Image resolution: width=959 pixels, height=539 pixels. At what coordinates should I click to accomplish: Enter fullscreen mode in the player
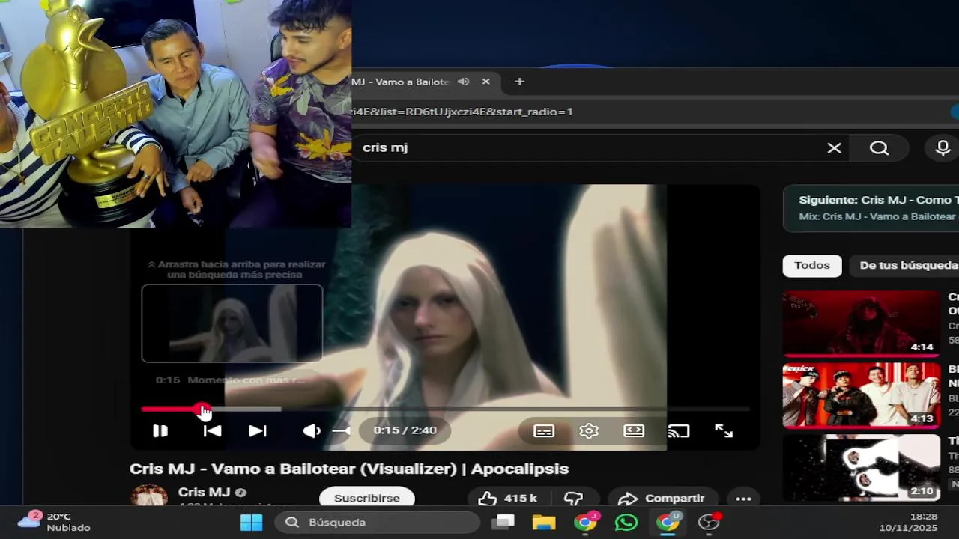pyautogui.click(x=724, y=430)
